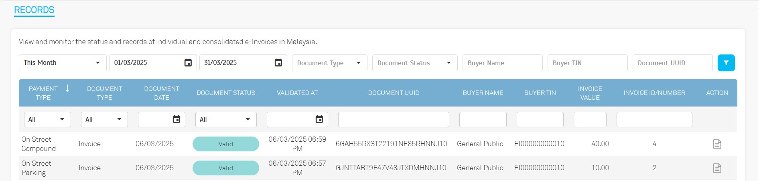Focus the Buyer TIN search field
Image resolution: width=759 pixels, height=181 pixels.
[587, 63]
